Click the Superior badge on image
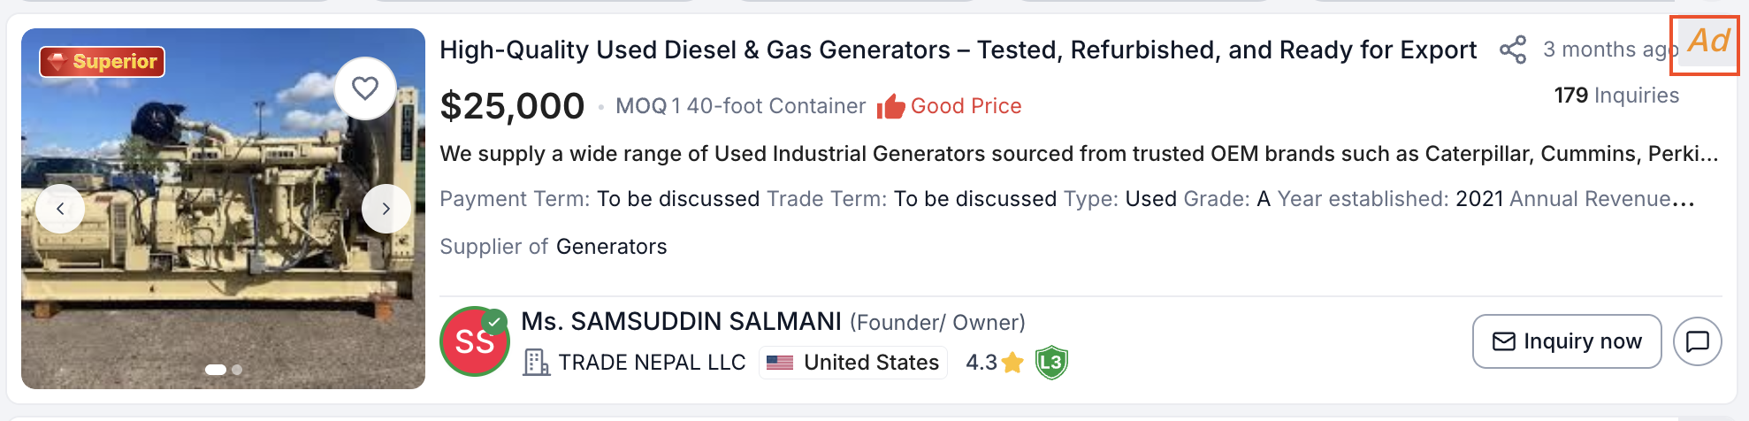Screen dimensions: 1749x421 (x=103, y=62)
